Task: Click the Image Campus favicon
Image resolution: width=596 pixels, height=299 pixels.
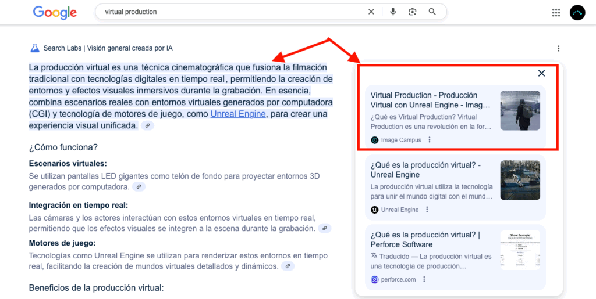Action: click(x=374, y=140)
